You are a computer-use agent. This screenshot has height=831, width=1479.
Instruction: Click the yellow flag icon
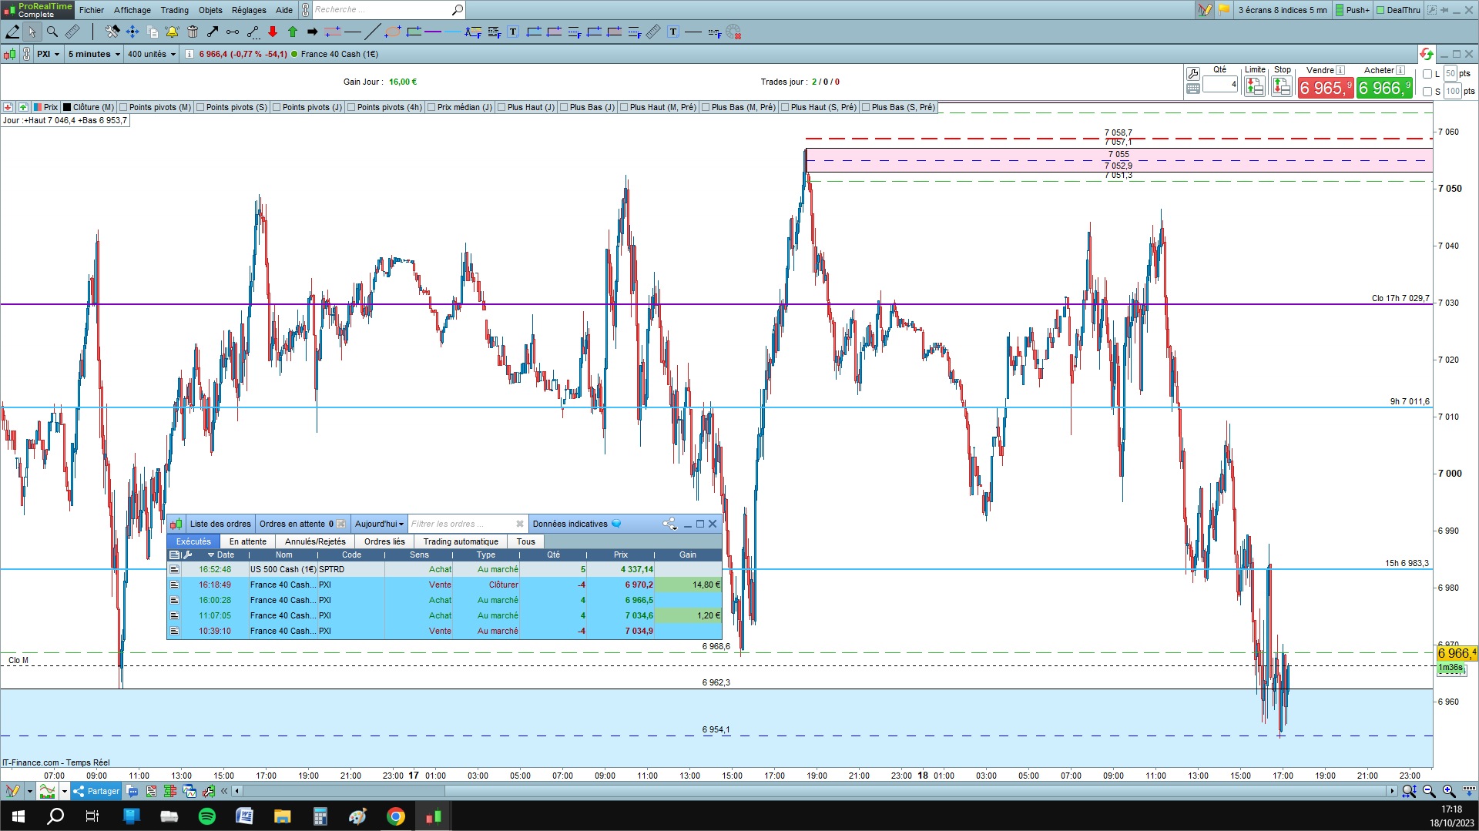[x=1224, y=10]
